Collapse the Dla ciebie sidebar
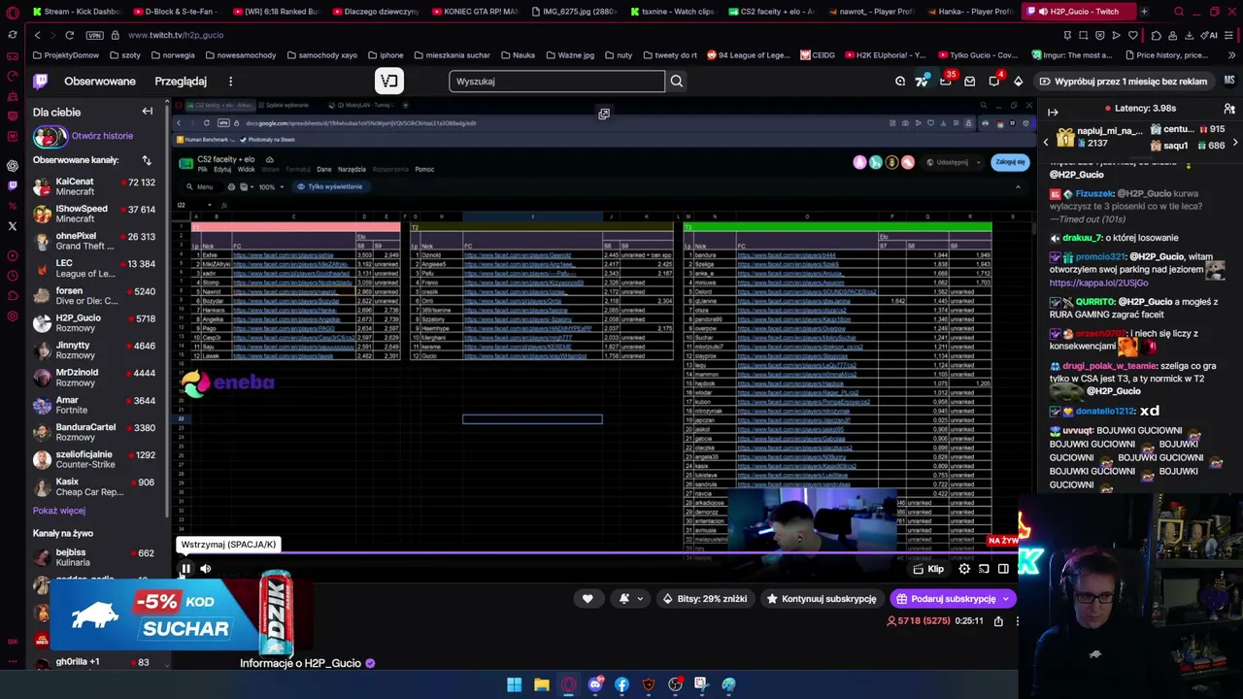This screenshot has width=1243, height=699. click(x=148, y=112)
